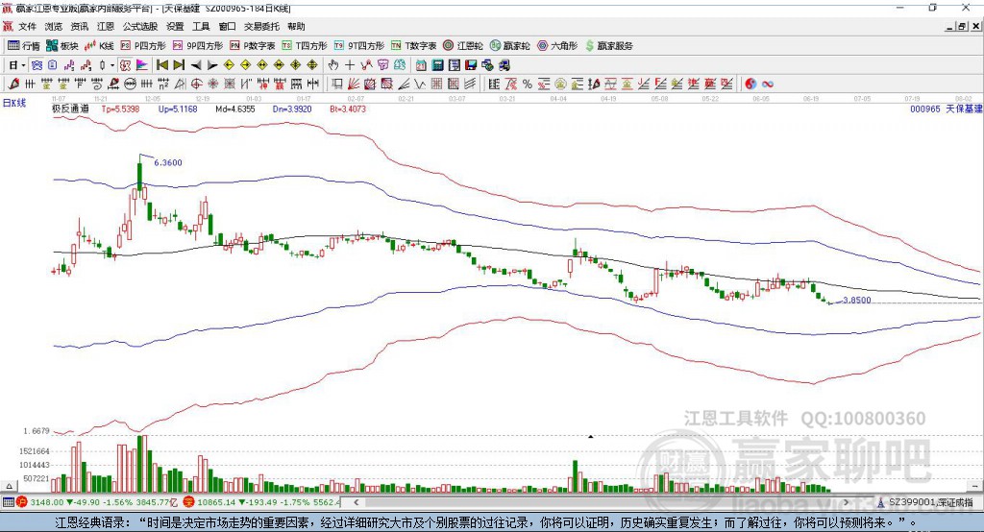Screen dimensions: 984x532
Task: Select the red pencil drawing tool
Action: coord(13,85)
